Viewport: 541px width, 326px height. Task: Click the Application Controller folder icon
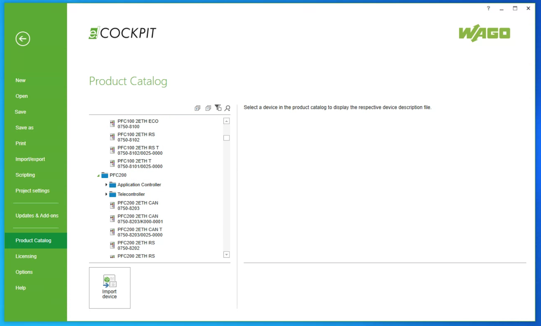(x=113, y=185)
